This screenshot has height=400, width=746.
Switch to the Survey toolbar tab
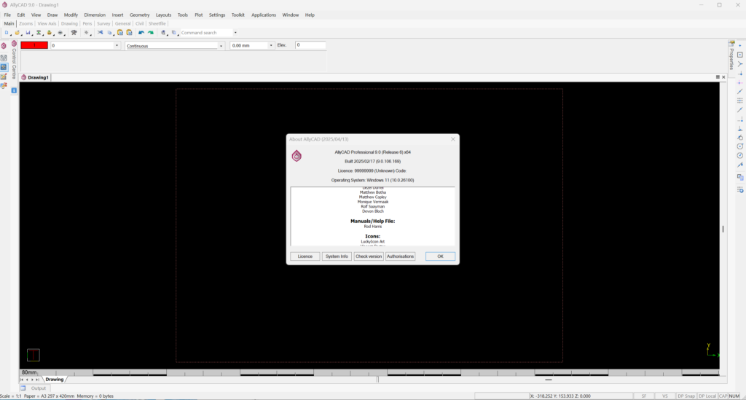click(x=103, y=23)
